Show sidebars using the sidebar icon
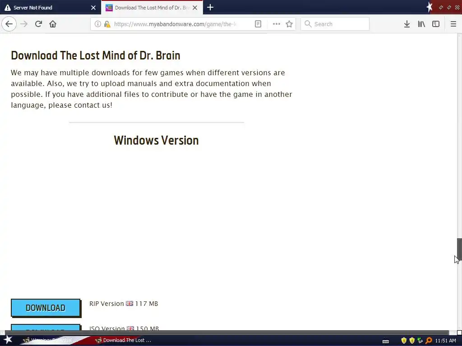 point(436,24)
